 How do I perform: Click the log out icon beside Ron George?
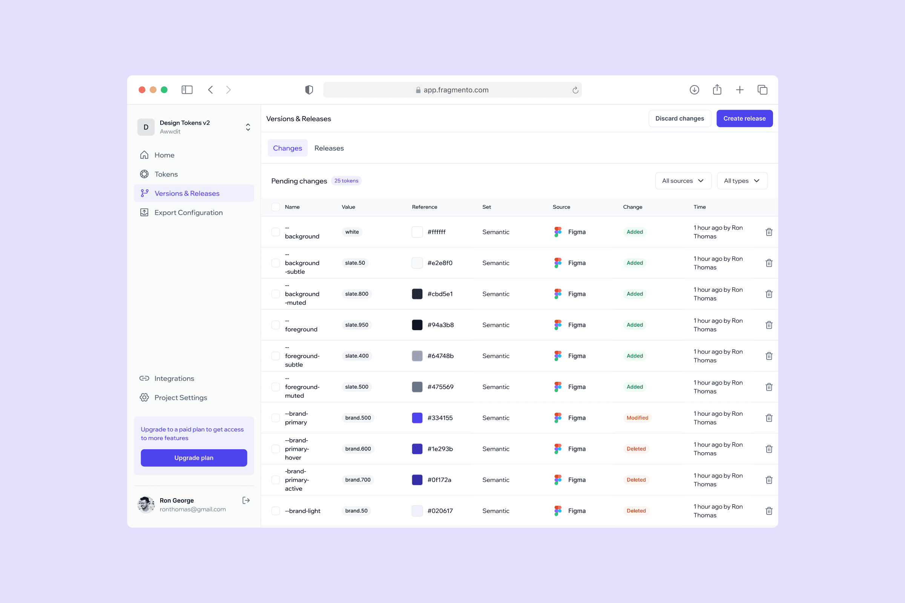click(246, 500)
